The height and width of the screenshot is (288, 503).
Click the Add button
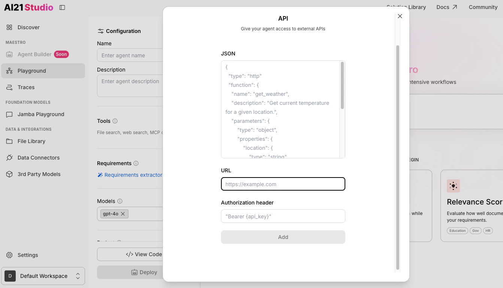click(283, 237)
